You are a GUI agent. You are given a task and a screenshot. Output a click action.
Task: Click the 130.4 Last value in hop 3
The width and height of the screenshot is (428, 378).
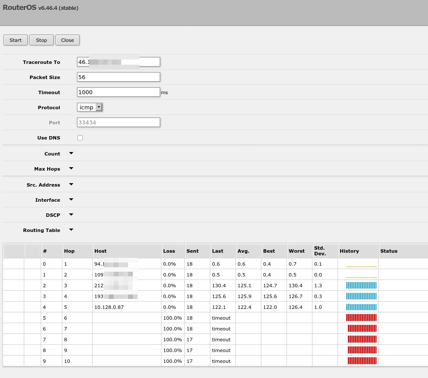tap(219, 286)
